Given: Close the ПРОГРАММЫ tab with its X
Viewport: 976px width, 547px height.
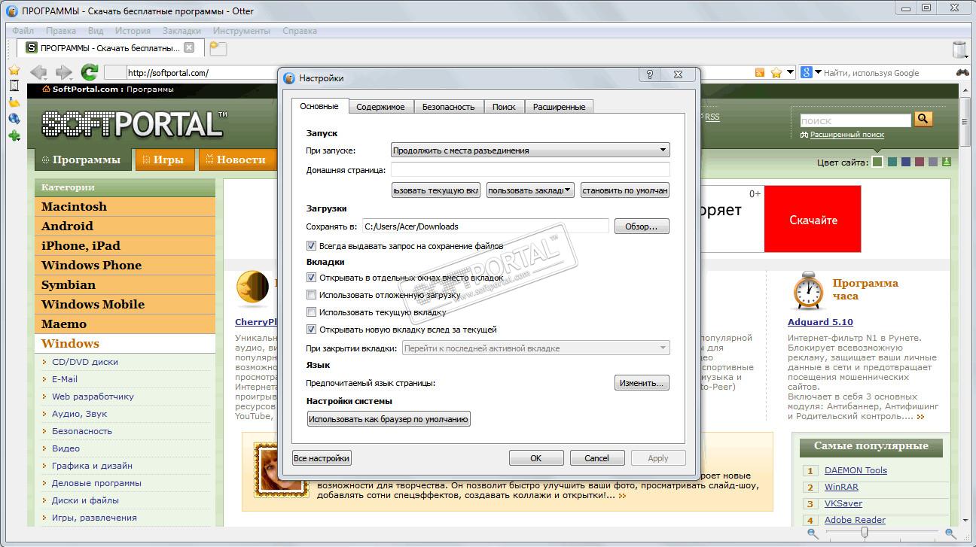Looking at the screenshot, I should coord(189,47).
